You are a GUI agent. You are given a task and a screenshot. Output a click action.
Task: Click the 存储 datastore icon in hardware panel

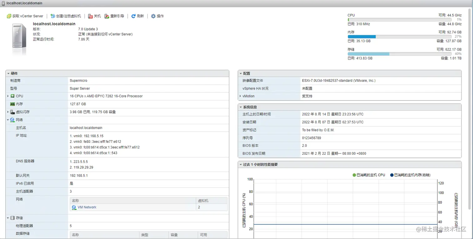tap(13, 218)
